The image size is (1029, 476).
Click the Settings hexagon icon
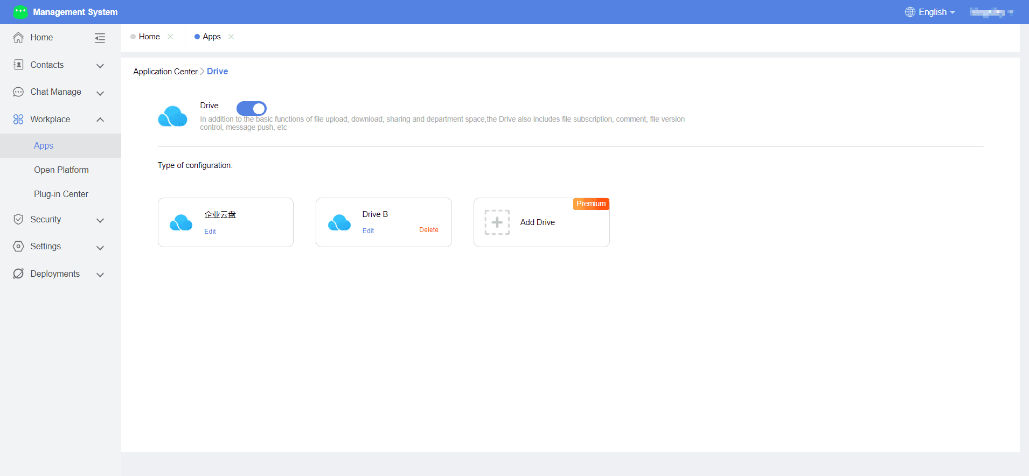pos(18,247)
